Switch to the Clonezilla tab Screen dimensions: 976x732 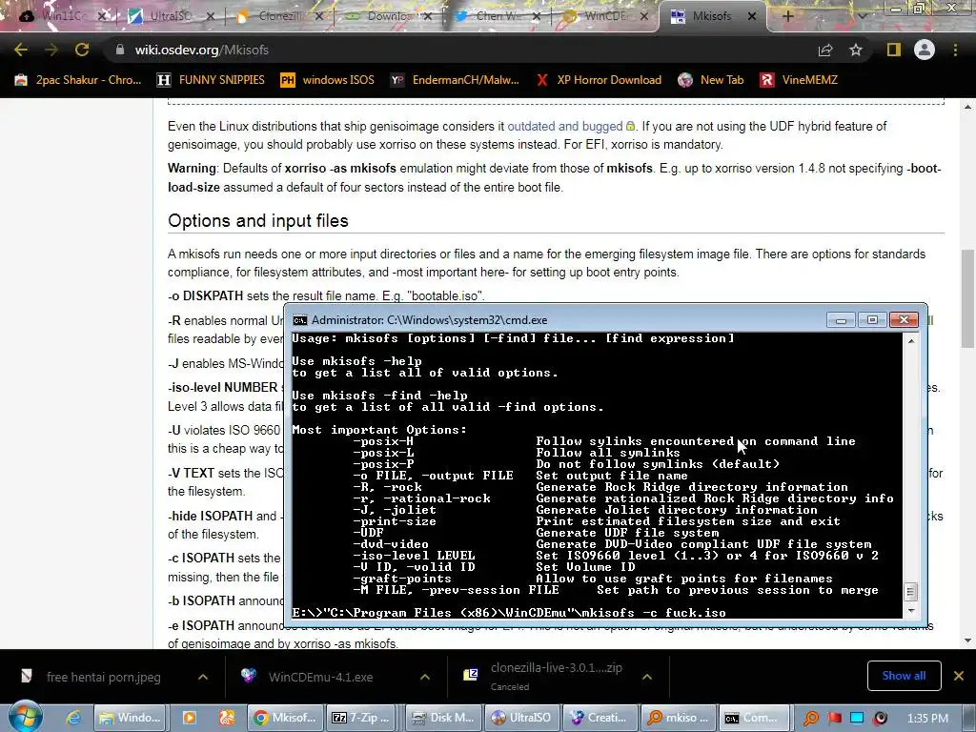click(x=280, y=16)
